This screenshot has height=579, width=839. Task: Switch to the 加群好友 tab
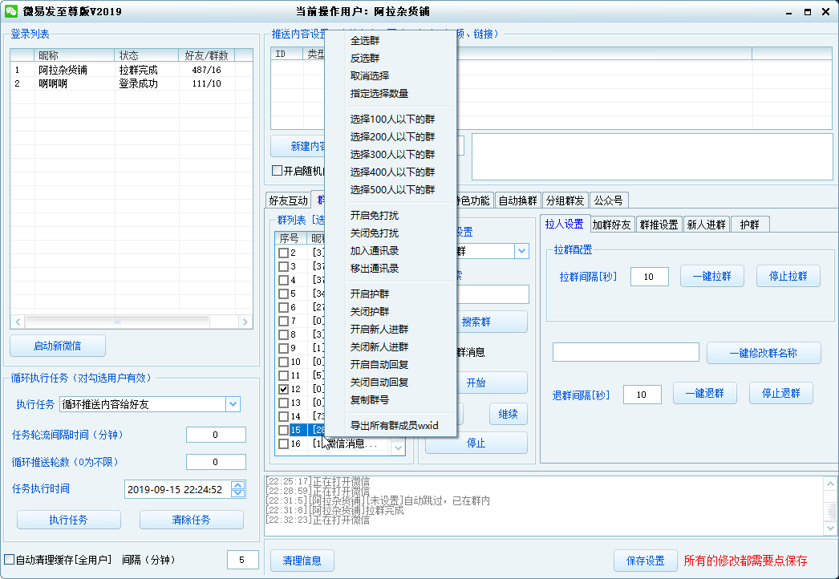tap(611, 225)
